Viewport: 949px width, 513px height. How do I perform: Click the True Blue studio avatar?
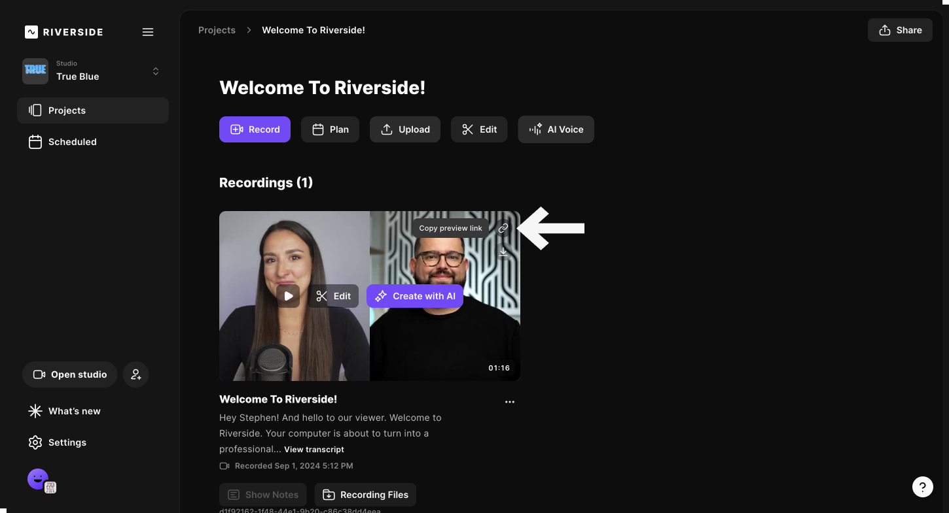[35, 71]
